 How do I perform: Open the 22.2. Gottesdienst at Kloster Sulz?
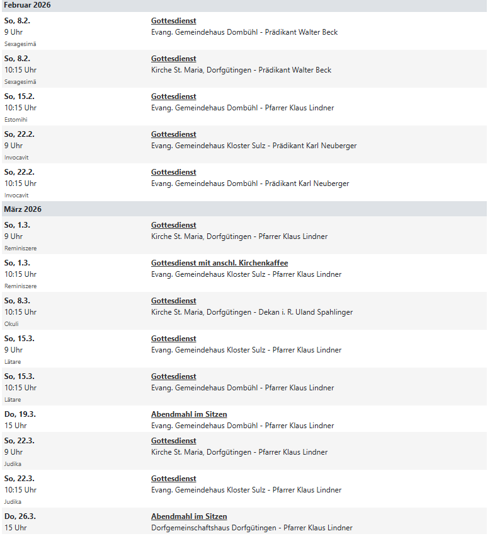[x=173, y=134]
